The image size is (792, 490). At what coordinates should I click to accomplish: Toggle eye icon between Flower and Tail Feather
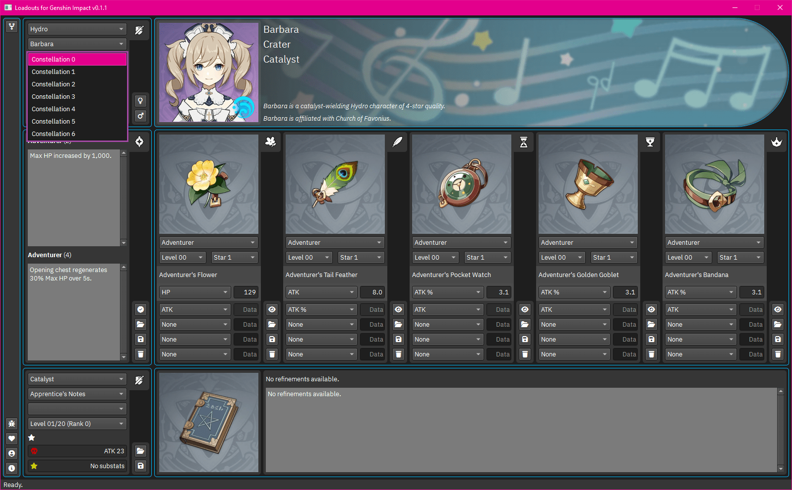pyautogui.click(x=272, y=309)
